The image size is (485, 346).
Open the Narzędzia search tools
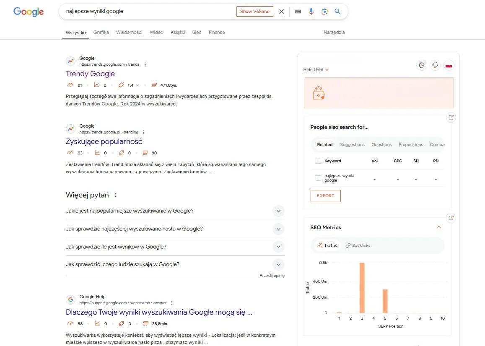(334, 32)
